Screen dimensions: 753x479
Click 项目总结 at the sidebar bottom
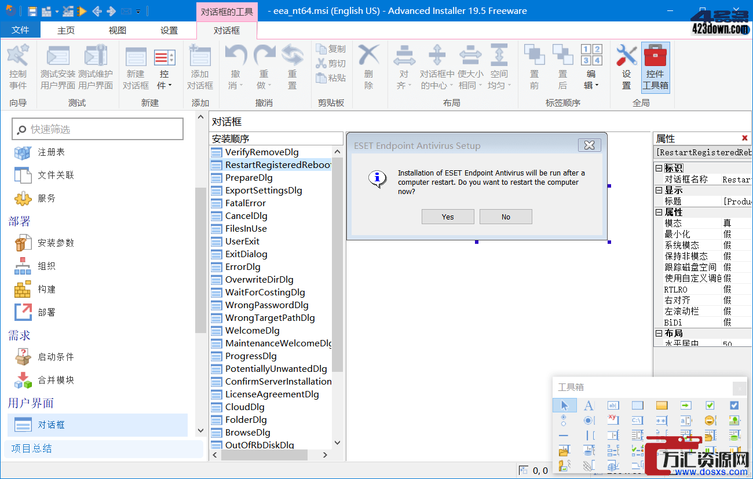point(104,448)
